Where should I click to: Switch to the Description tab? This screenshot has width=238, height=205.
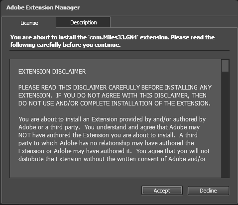[83, 22]
